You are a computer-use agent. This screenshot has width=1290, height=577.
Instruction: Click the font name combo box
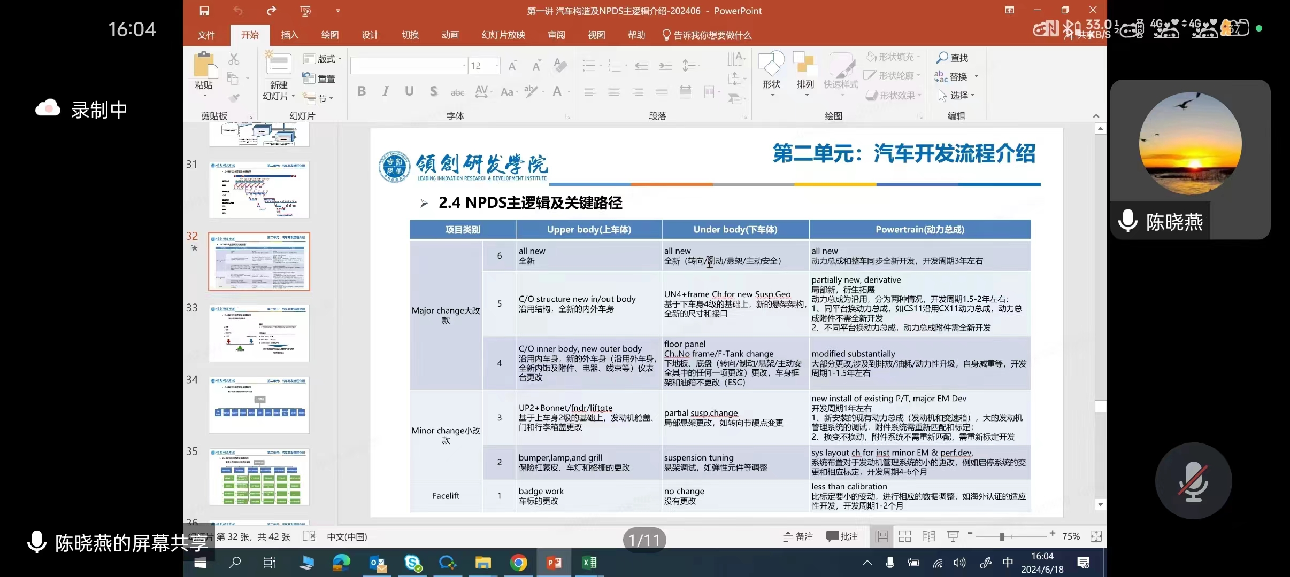click(x=409, y=66)
